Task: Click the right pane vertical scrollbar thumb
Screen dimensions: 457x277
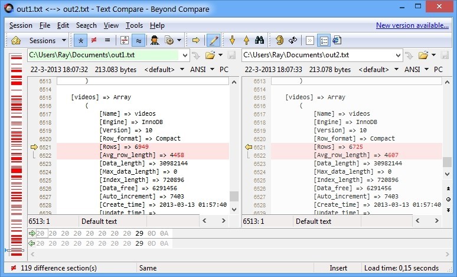Action: pyautogui.click(x=447, y=162)
